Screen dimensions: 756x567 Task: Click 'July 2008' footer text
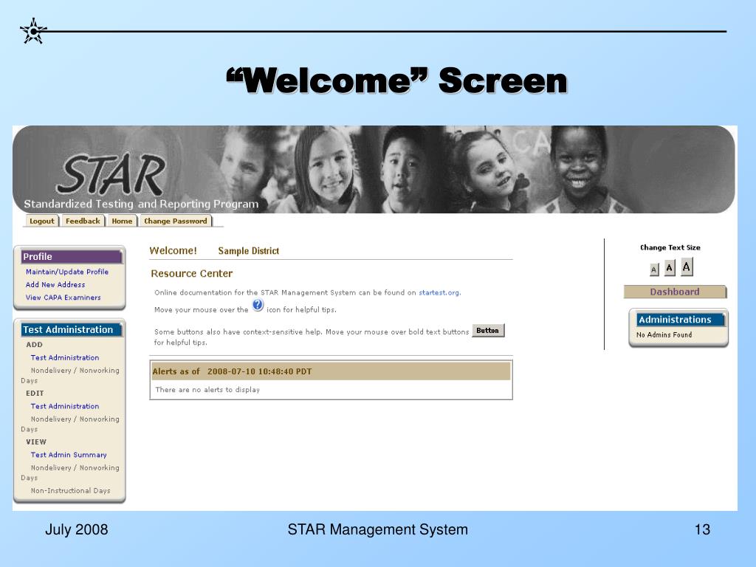[x=77, y=529]
